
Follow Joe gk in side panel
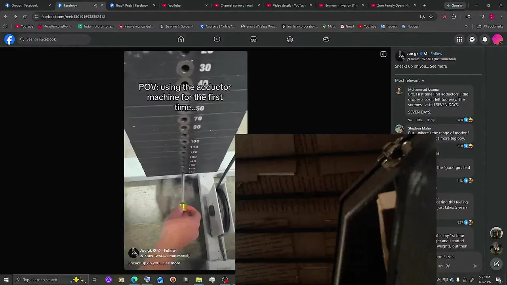click(x=436, y=54)
